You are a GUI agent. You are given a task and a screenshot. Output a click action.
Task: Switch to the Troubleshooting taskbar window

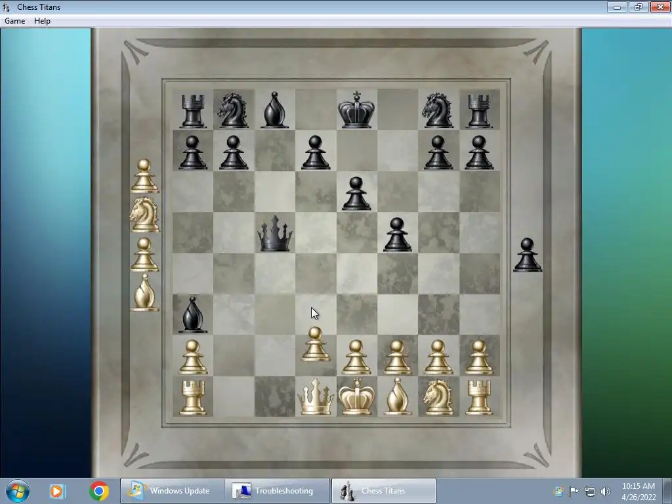[278, 491]
